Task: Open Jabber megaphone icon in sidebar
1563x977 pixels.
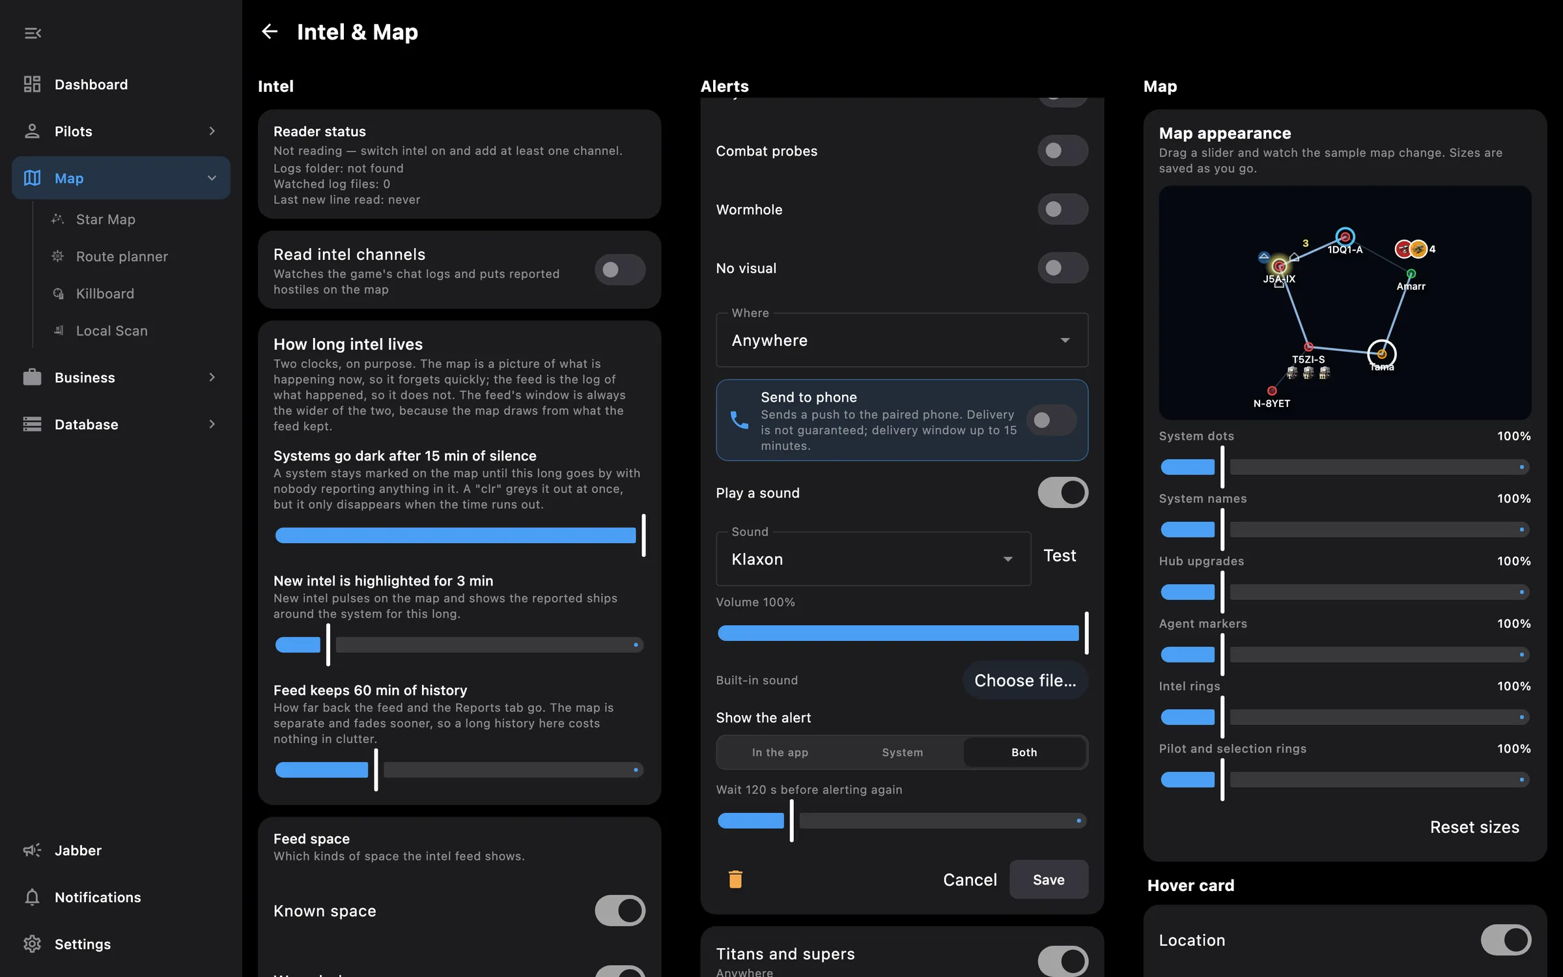Action: [32, 850]
